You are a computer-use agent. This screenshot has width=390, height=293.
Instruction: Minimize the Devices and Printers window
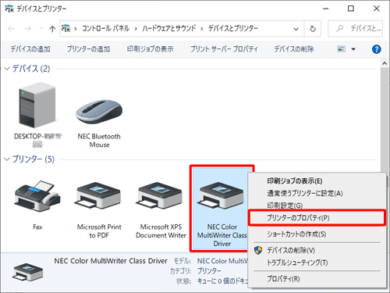click(x=326, y=9)
